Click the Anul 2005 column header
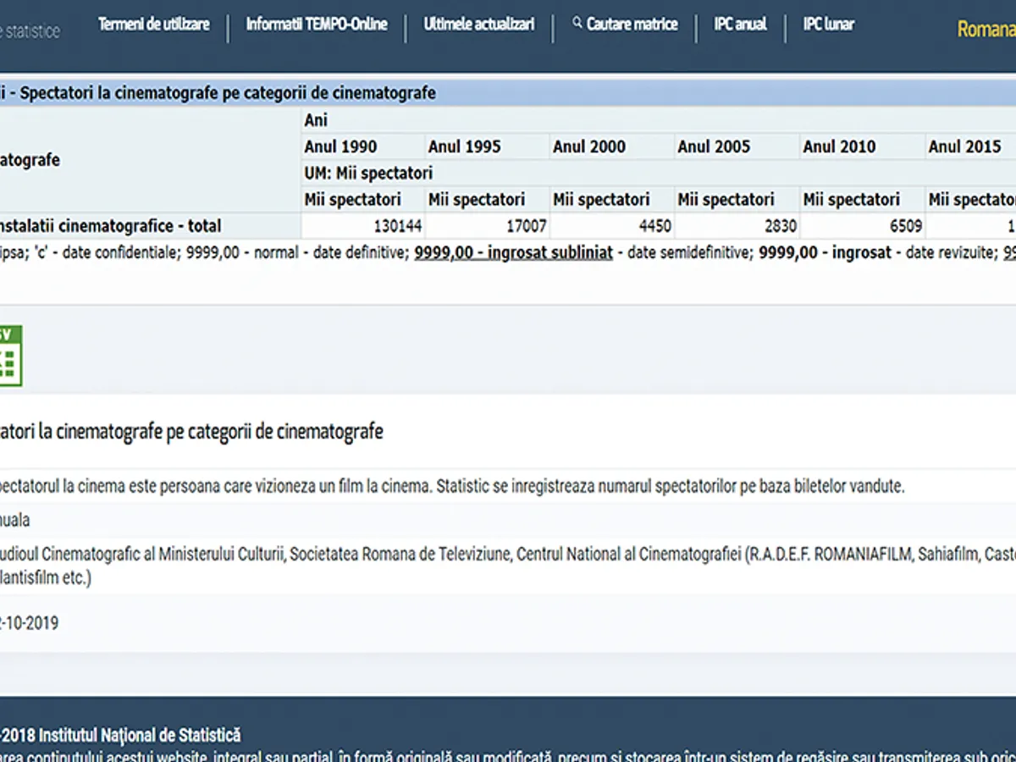Image resolution: width=1016 pixels, height=762 pixels. click(714, 146)
